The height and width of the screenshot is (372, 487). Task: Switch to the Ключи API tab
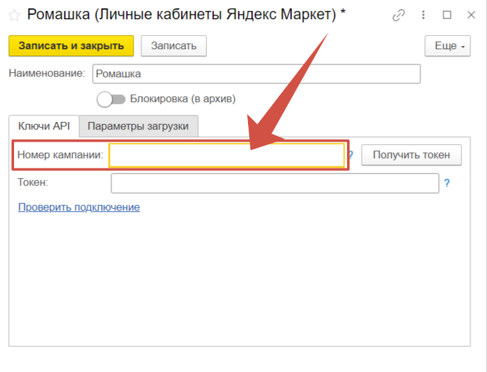[43, 126]
